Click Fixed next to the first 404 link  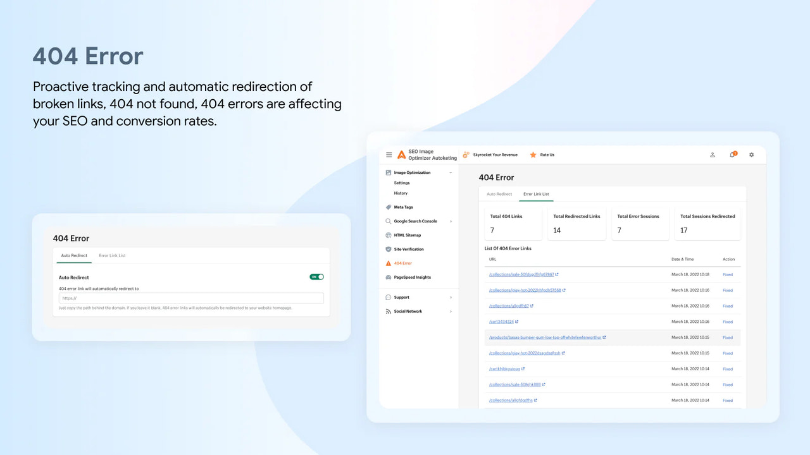tap(728, 274)
